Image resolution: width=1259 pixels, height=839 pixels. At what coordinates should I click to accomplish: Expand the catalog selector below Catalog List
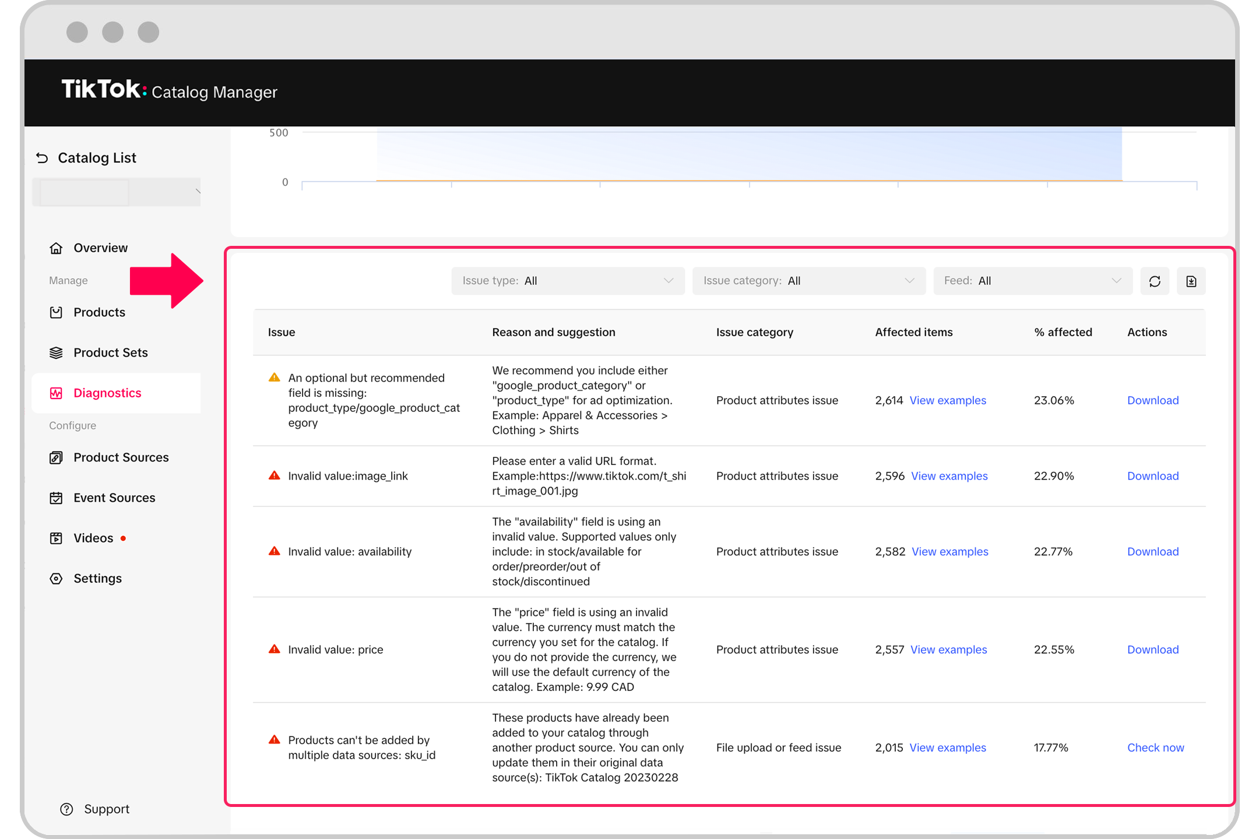pos(117,192)
